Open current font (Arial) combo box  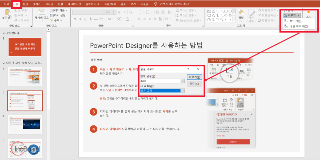[x=162, y=81]
